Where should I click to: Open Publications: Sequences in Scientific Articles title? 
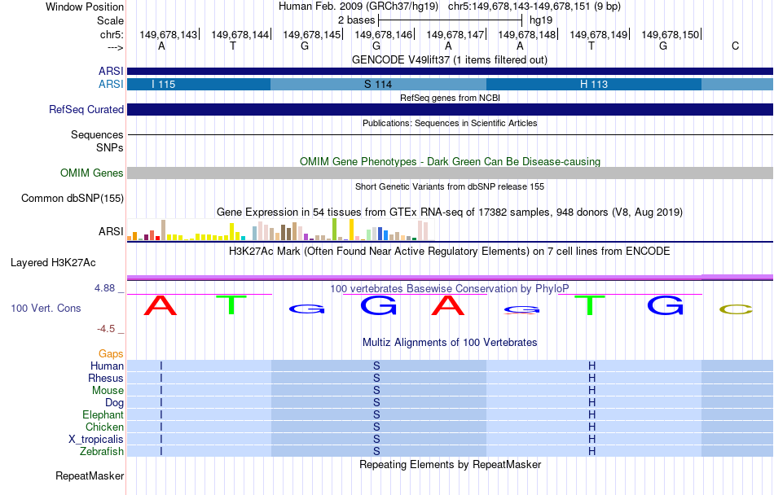pos(450,123)
